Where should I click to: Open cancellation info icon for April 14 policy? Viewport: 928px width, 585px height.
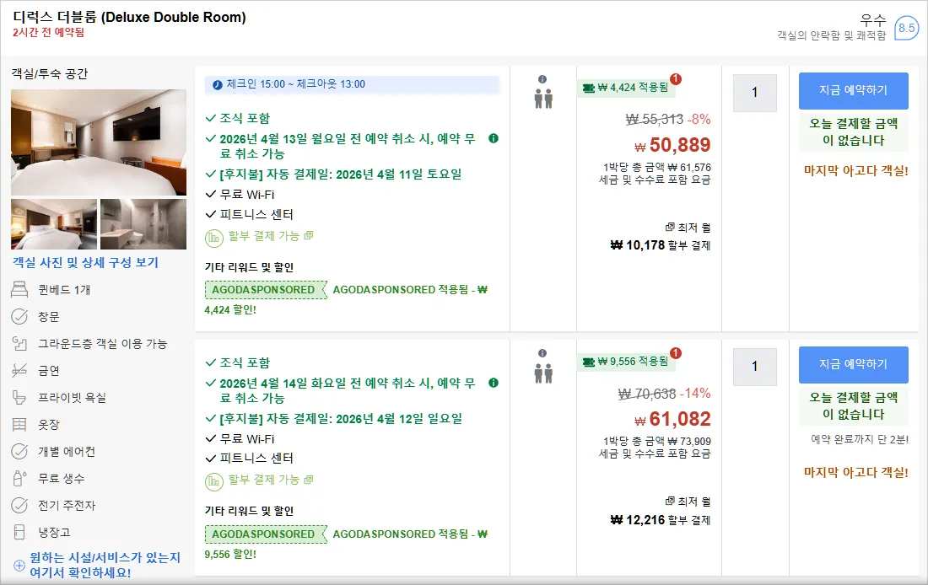493,383
